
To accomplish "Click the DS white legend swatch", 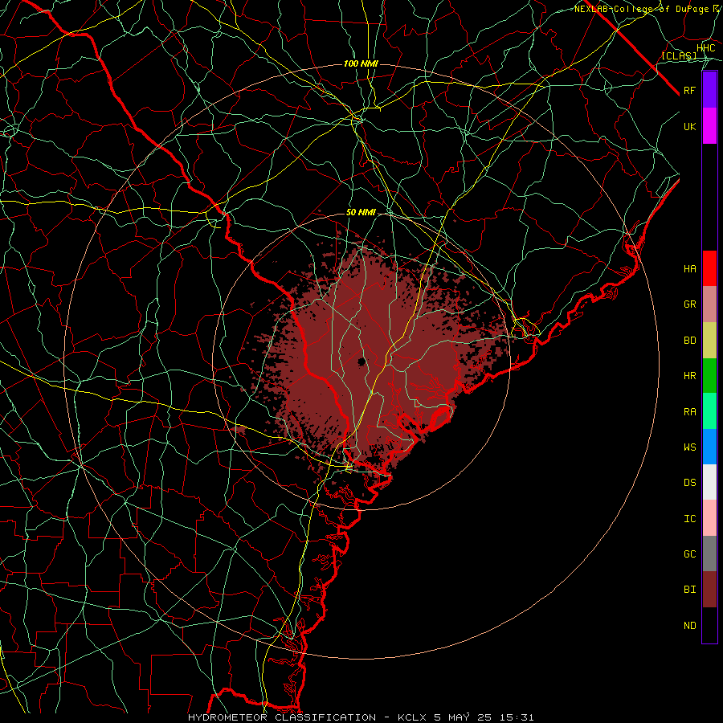I will tap(709, 482).
